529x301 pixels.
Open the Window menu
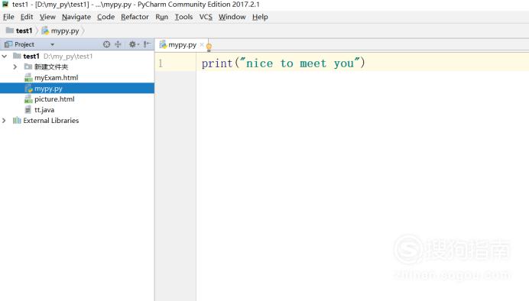point(232,17)
